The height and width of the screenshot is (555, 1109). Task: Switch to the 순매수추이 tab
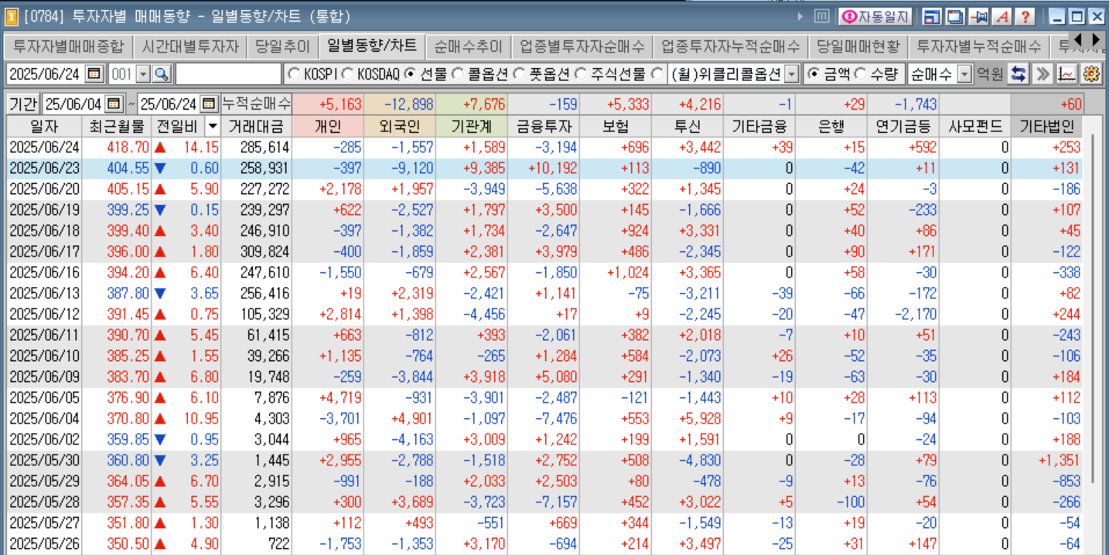(468, 46)
